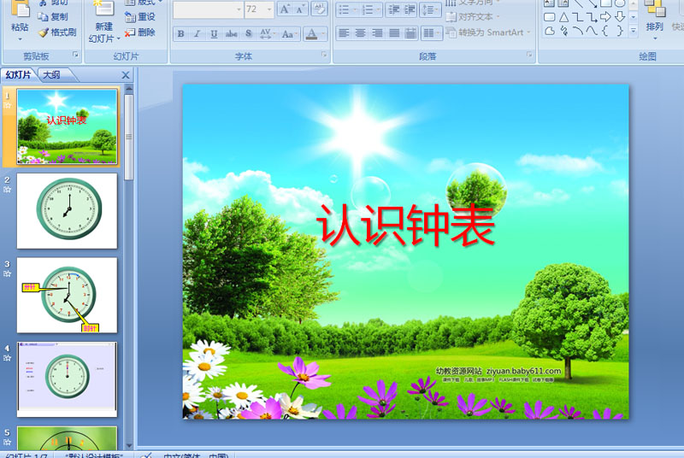The height and width of the screenshot is (458, 684).
Task: Click the distributed alignment button
Action: point(410,33)
